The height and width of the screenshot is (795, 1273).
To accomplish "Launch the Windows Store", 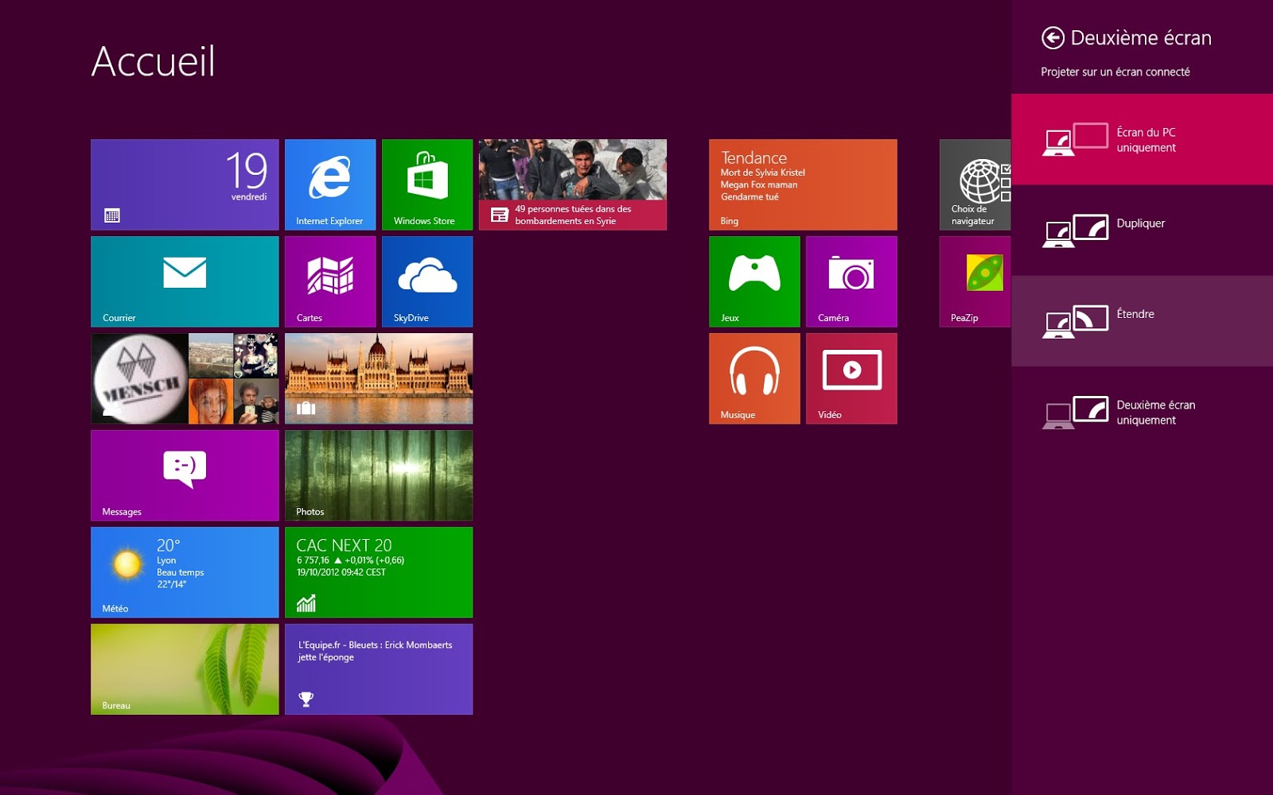I will coord(426,183).
